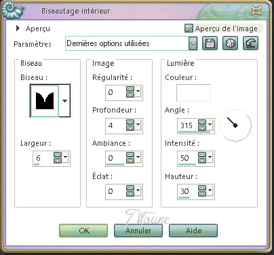Increase the Intensité value with up arrow
The image size is (274, 255).
pos(202,155)
